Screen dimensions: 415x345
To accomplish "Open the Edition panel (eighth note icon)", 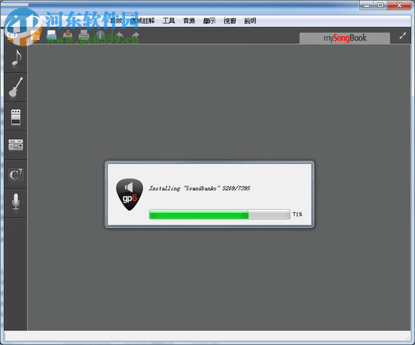I will pos(16,58).
